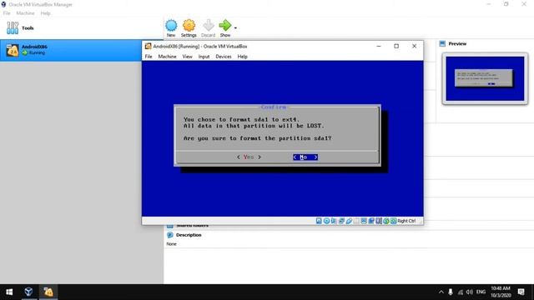Open Input menu of the VM window
Image resolution: width=534 pixels, height=300 pixels.
pos(204,57)
